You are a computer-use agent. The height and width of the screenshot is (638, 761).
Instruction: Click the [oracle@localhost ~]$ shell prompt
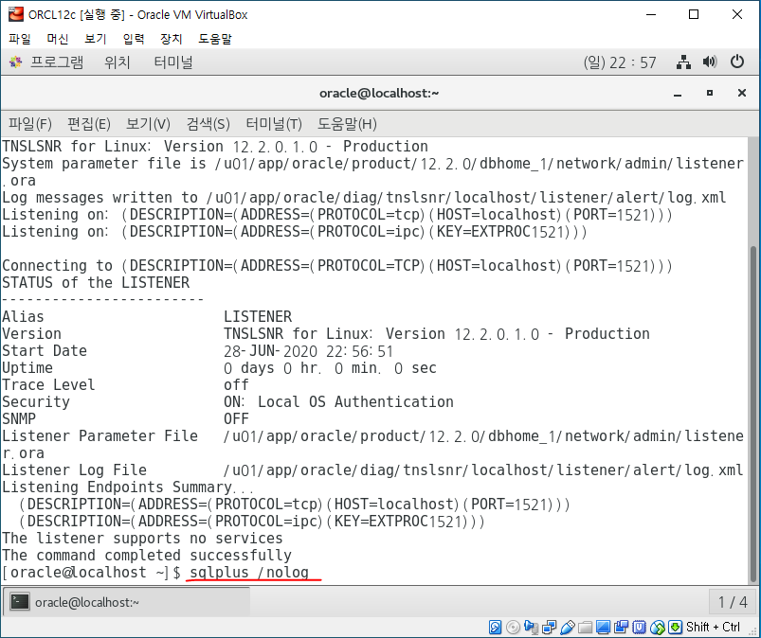click(91, 573)
